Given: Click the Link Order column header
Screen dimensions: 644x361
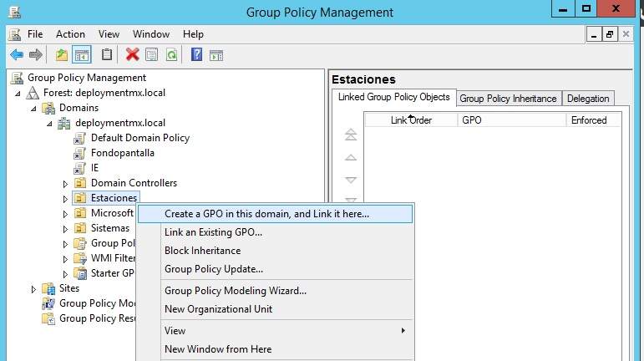Looking at the screenshot, I should [411, 120].
